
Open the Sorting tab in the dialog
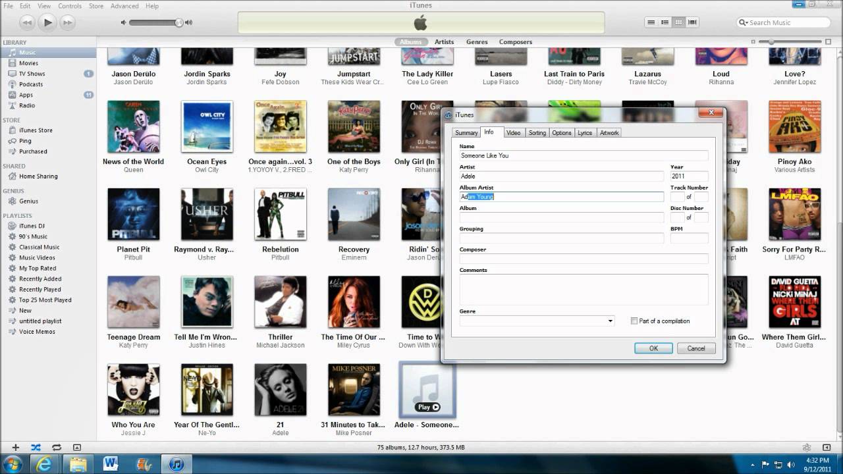537,133
